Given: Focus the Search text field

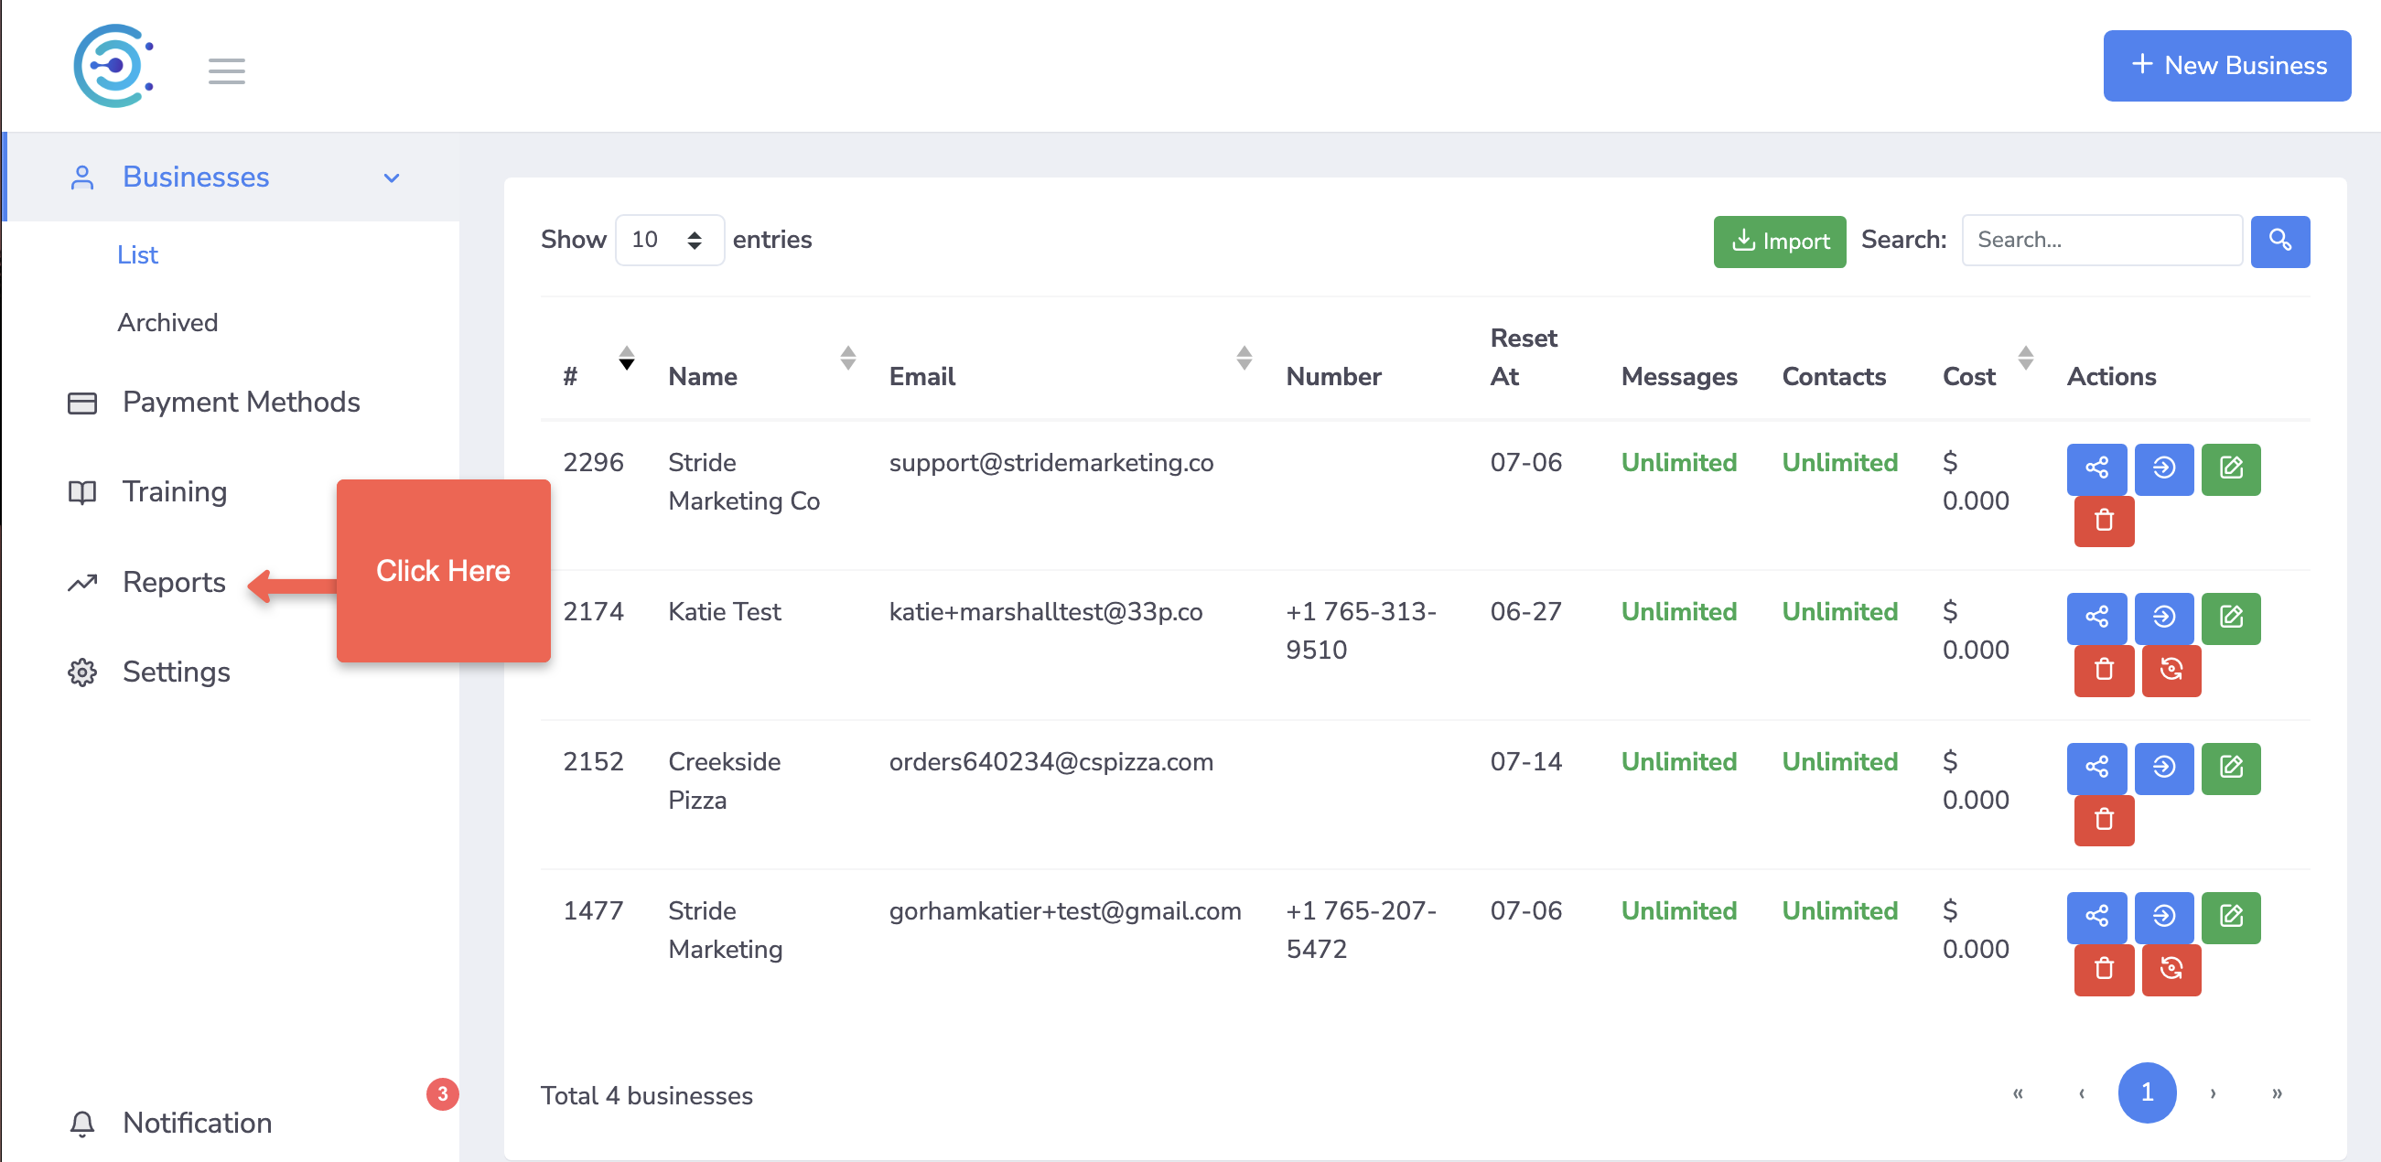Looking at the screenshot, I should 2100,241.
